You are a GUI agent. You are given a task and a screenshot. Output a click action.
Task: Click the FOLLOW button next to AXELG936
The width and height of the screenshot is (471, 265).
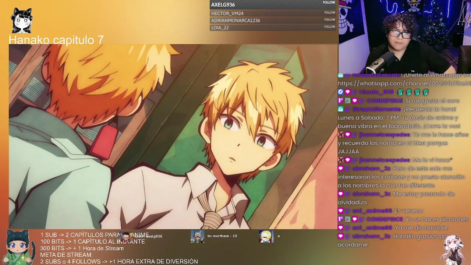(x=329, y=3)
